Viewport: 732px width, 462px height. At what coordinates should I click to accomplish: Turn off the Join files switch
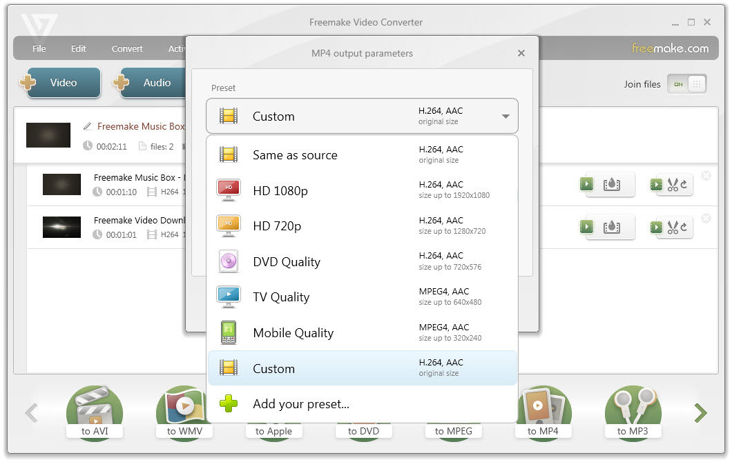[x=677, y=83]
